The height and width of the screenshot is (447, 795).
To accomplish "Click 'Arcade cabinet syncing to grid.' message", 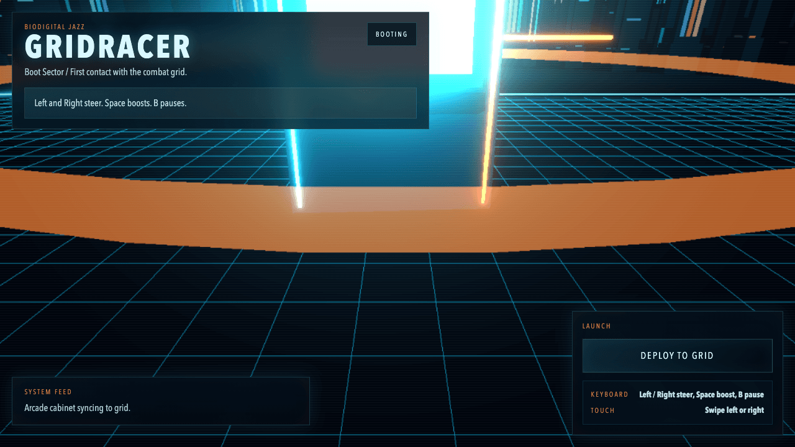I will 77,409.
